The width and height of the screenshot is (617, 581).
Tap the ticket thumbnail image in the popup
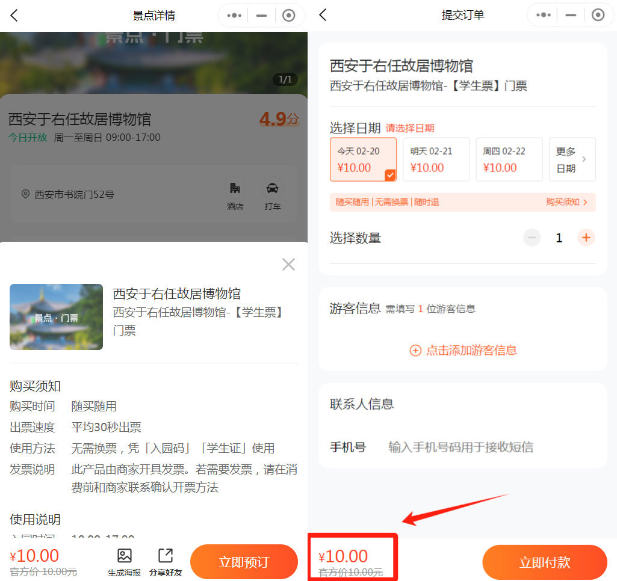point(56,317)
